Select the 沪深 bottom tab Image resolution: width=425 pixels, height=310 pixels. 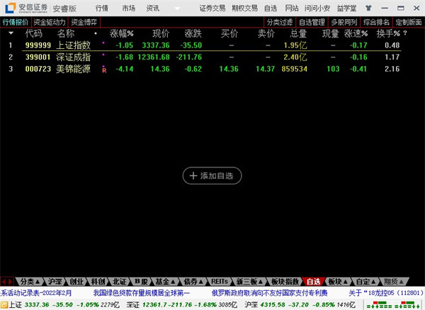pos(55,282)
